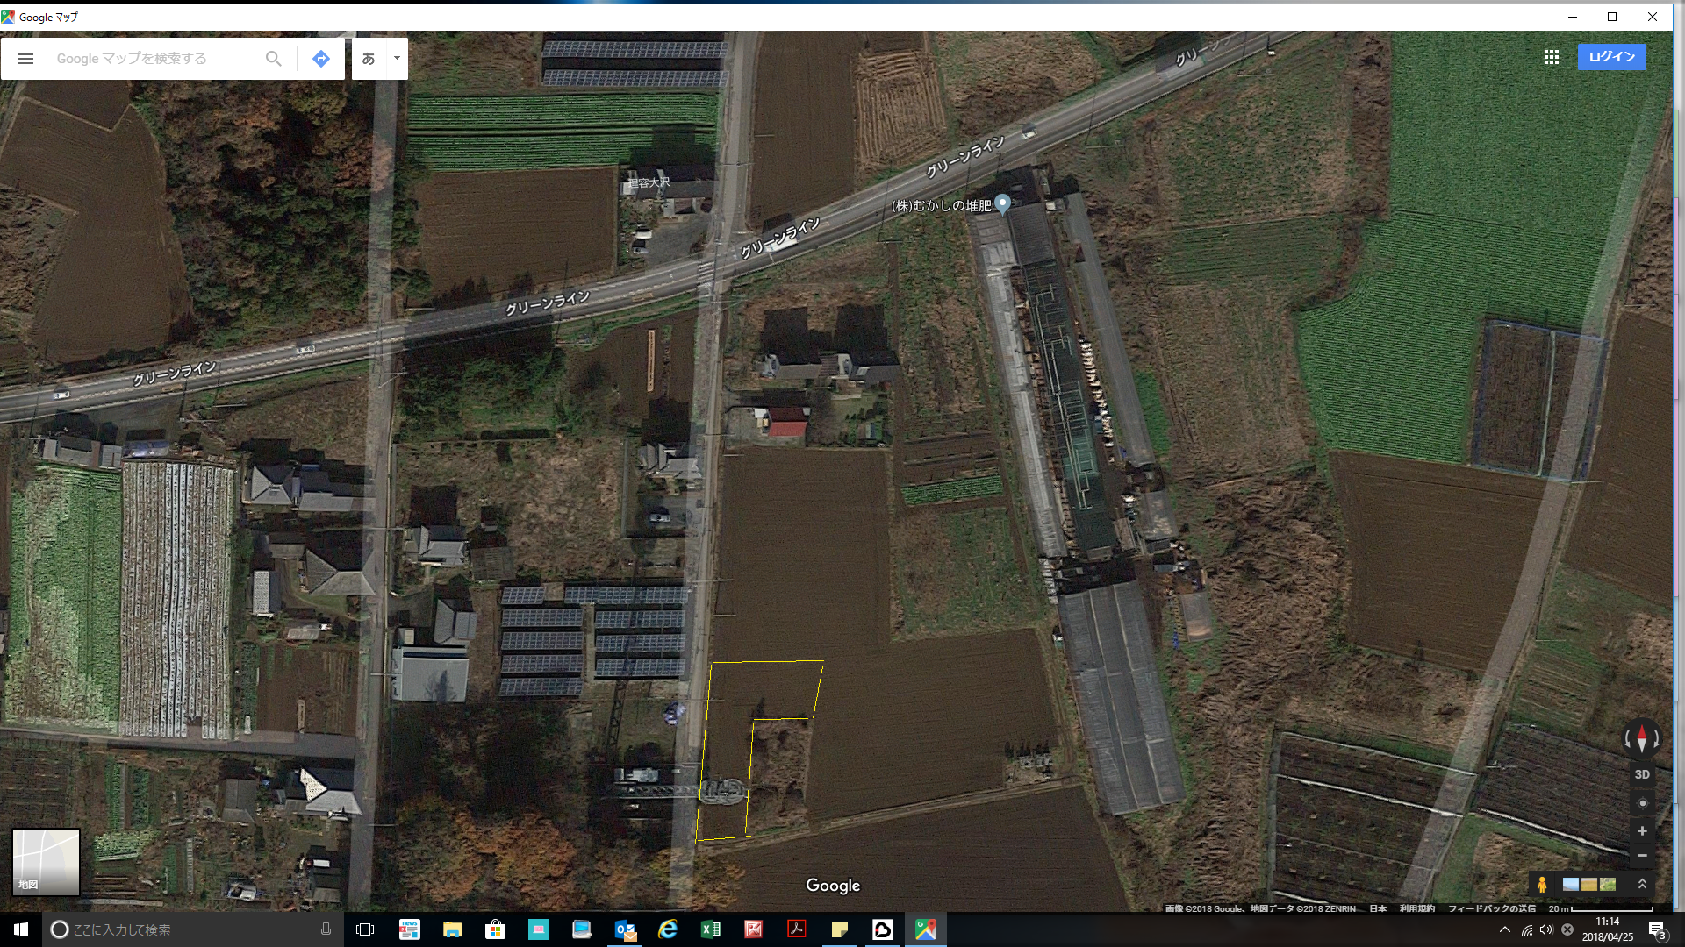Zoom out with the minus button
The image size is (1685, 947).
point(1642,855)
